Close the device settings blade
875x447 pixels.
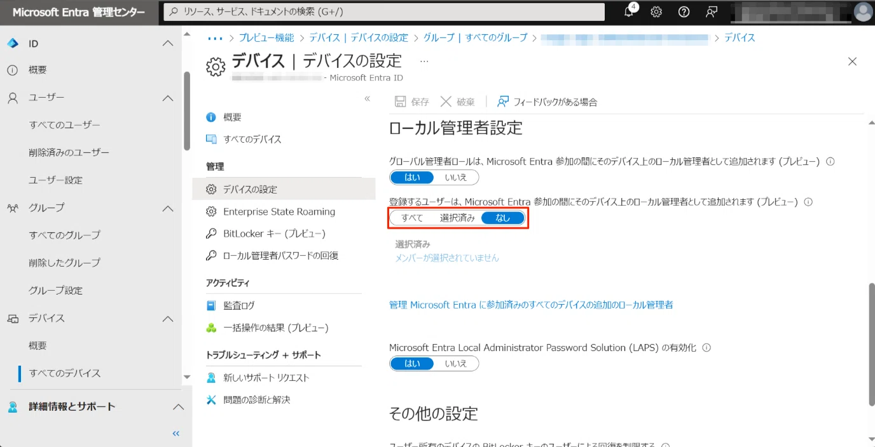pyautogui.click(x=853, y=62)
